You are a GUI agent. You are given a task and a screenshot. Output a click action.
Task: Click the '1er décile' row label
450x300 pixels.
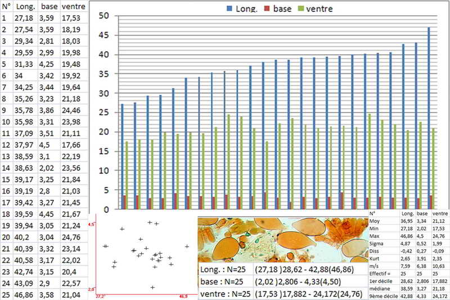381,281
